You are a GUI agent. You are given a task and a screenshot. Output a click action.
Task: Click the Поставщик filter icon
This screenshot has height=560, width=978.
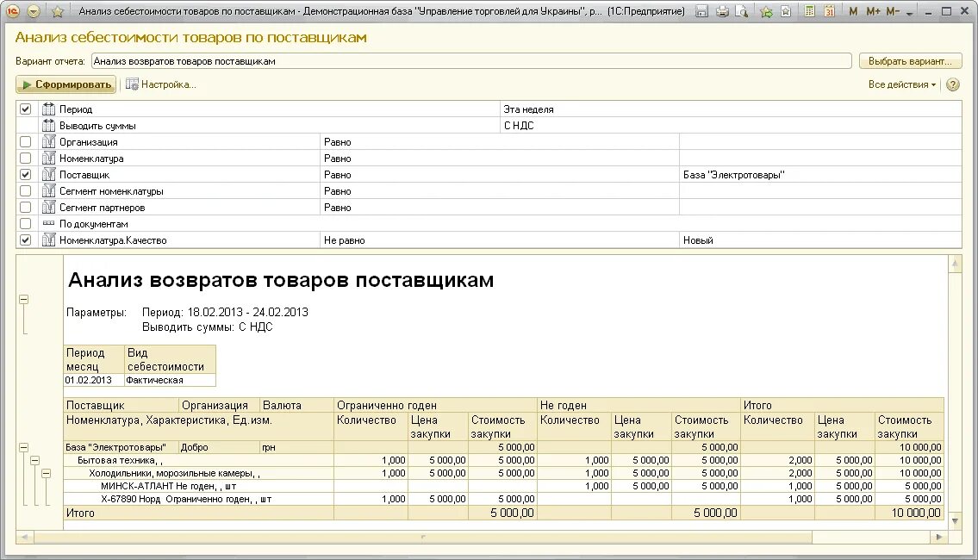click(x=48, y=175)
